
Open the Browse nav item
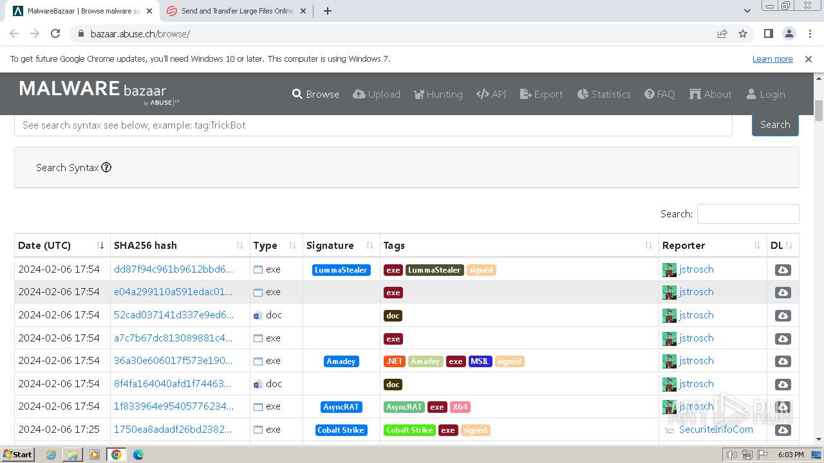tap(315, 95)
